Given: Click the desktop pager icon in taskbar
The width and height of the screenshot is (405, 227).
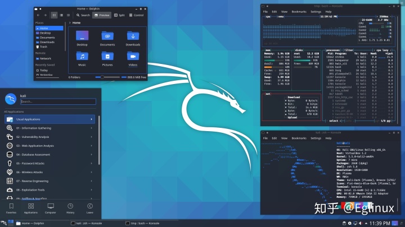Looking at the screenshot, I should tap(11, 223).
